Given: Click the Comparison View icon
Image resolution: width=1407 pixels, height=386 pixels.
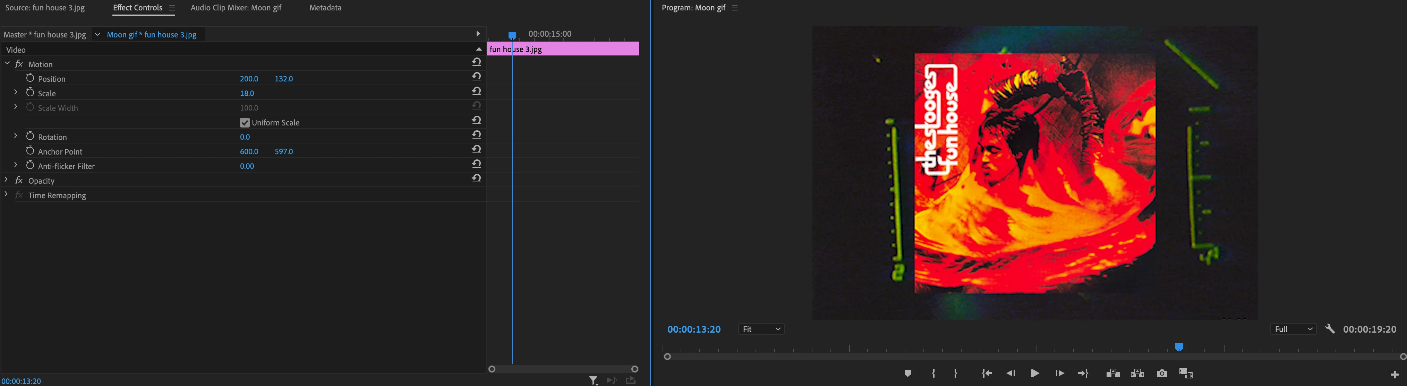Looking at the screenshot, I should (x=1186, y=374).
